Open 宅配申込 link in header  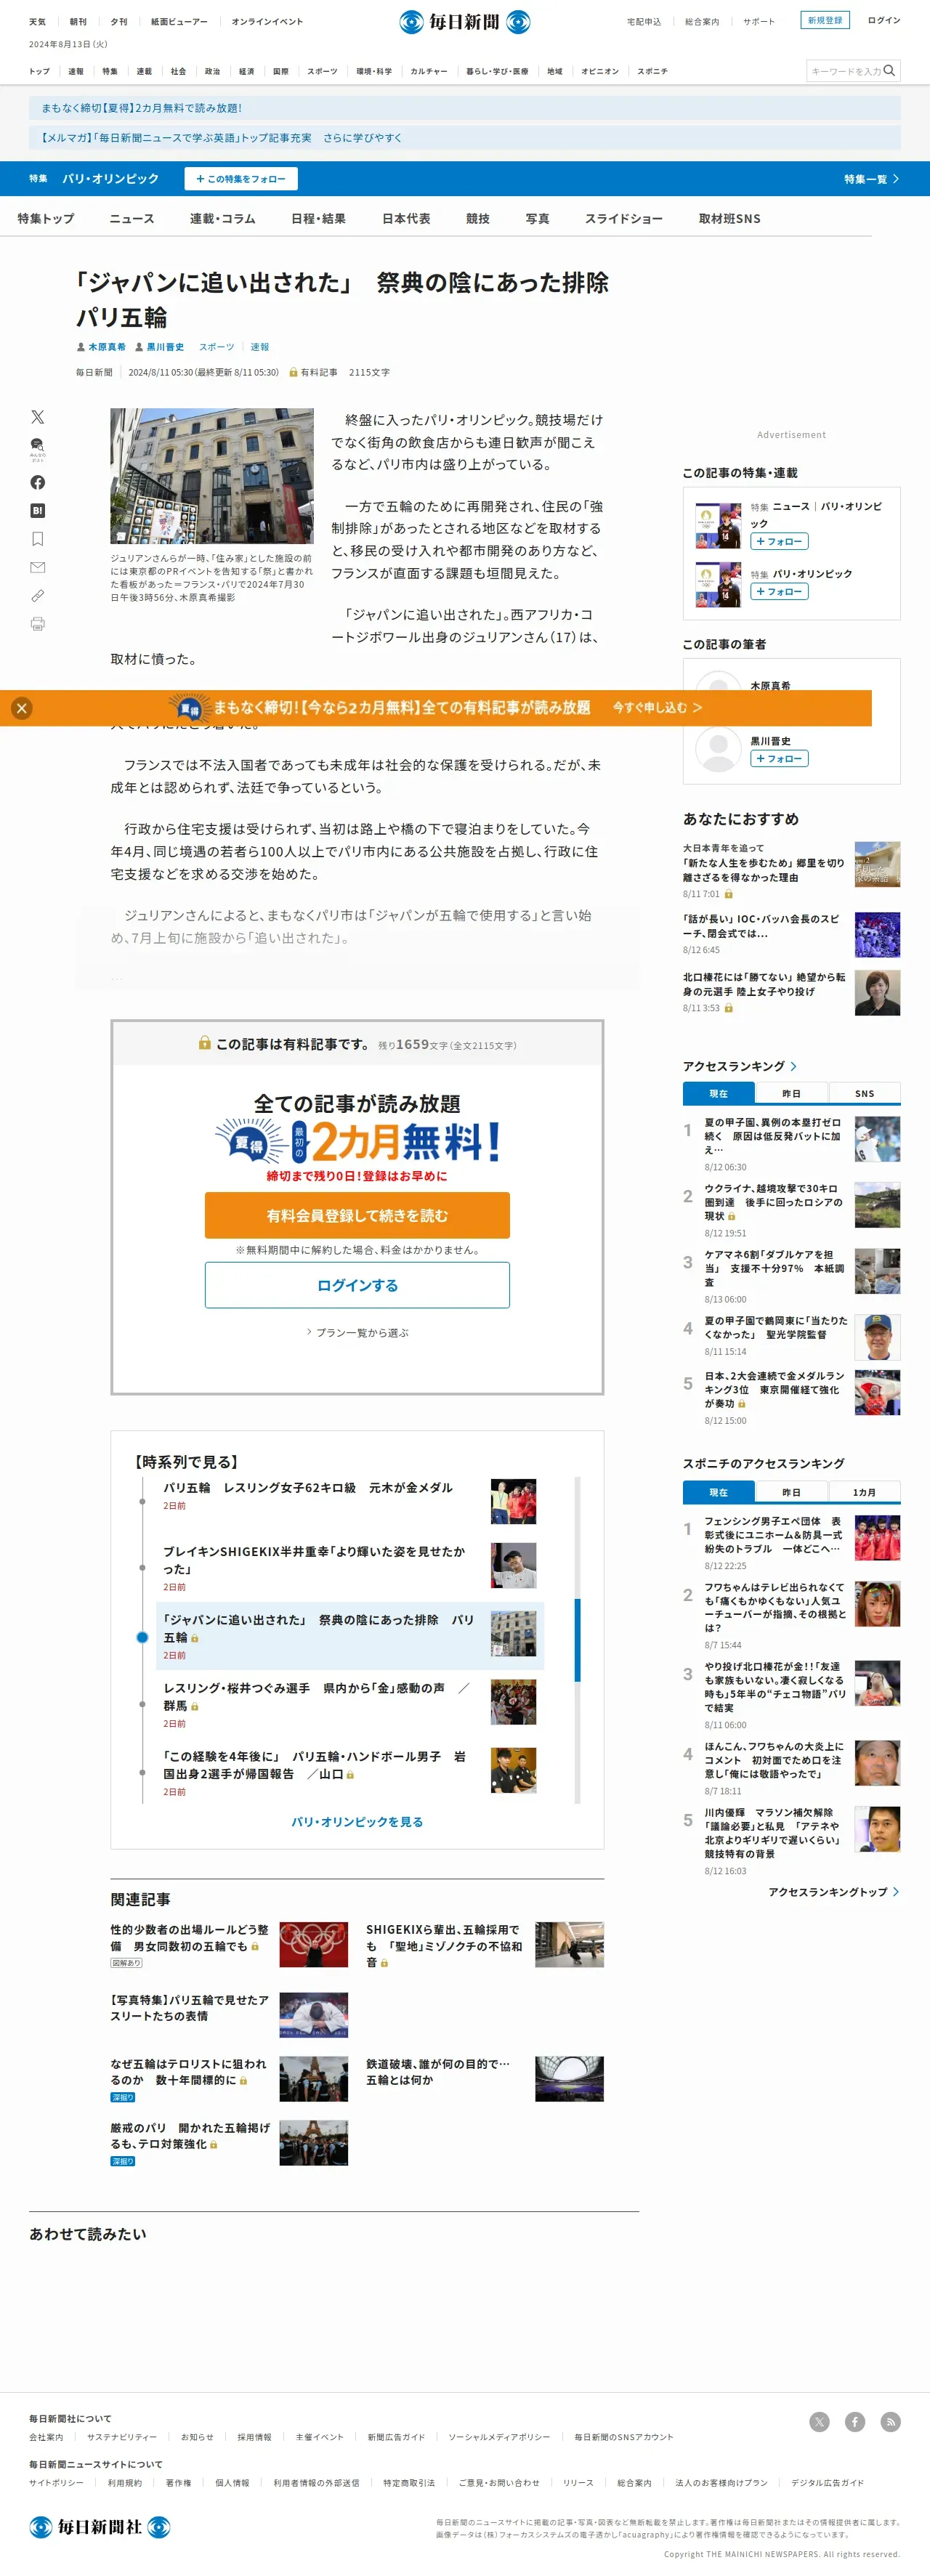643,21
